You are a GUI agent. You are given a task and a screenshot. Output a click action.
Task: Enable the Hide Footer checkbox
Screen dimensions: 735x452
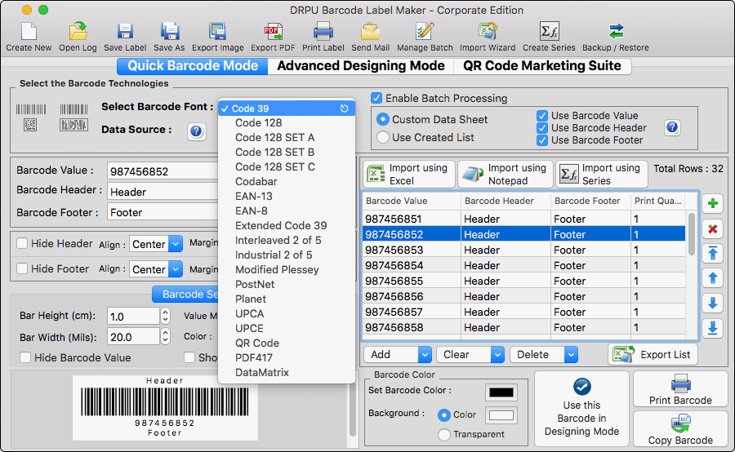tap(22, 268)
